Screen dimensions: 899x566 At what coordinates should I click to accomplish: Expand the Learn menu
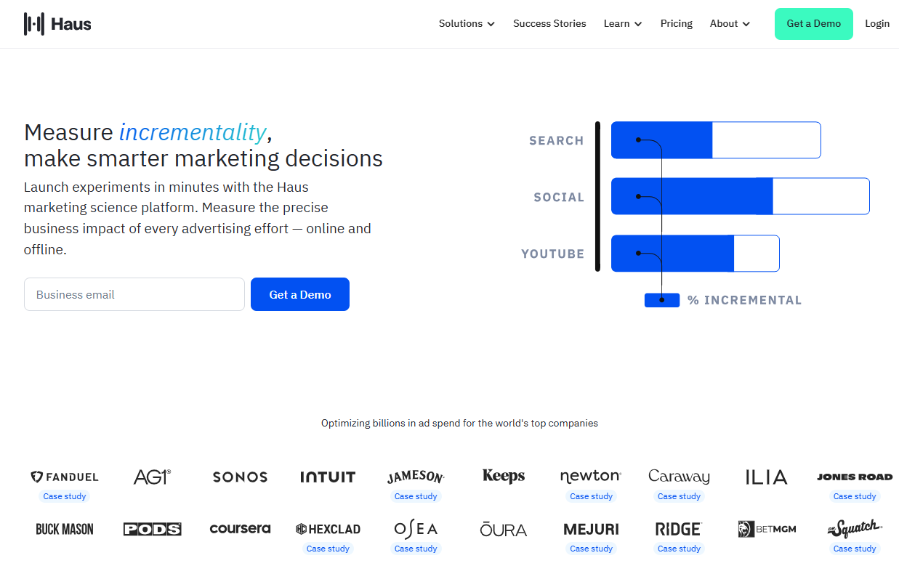click(x=623, y=24)
